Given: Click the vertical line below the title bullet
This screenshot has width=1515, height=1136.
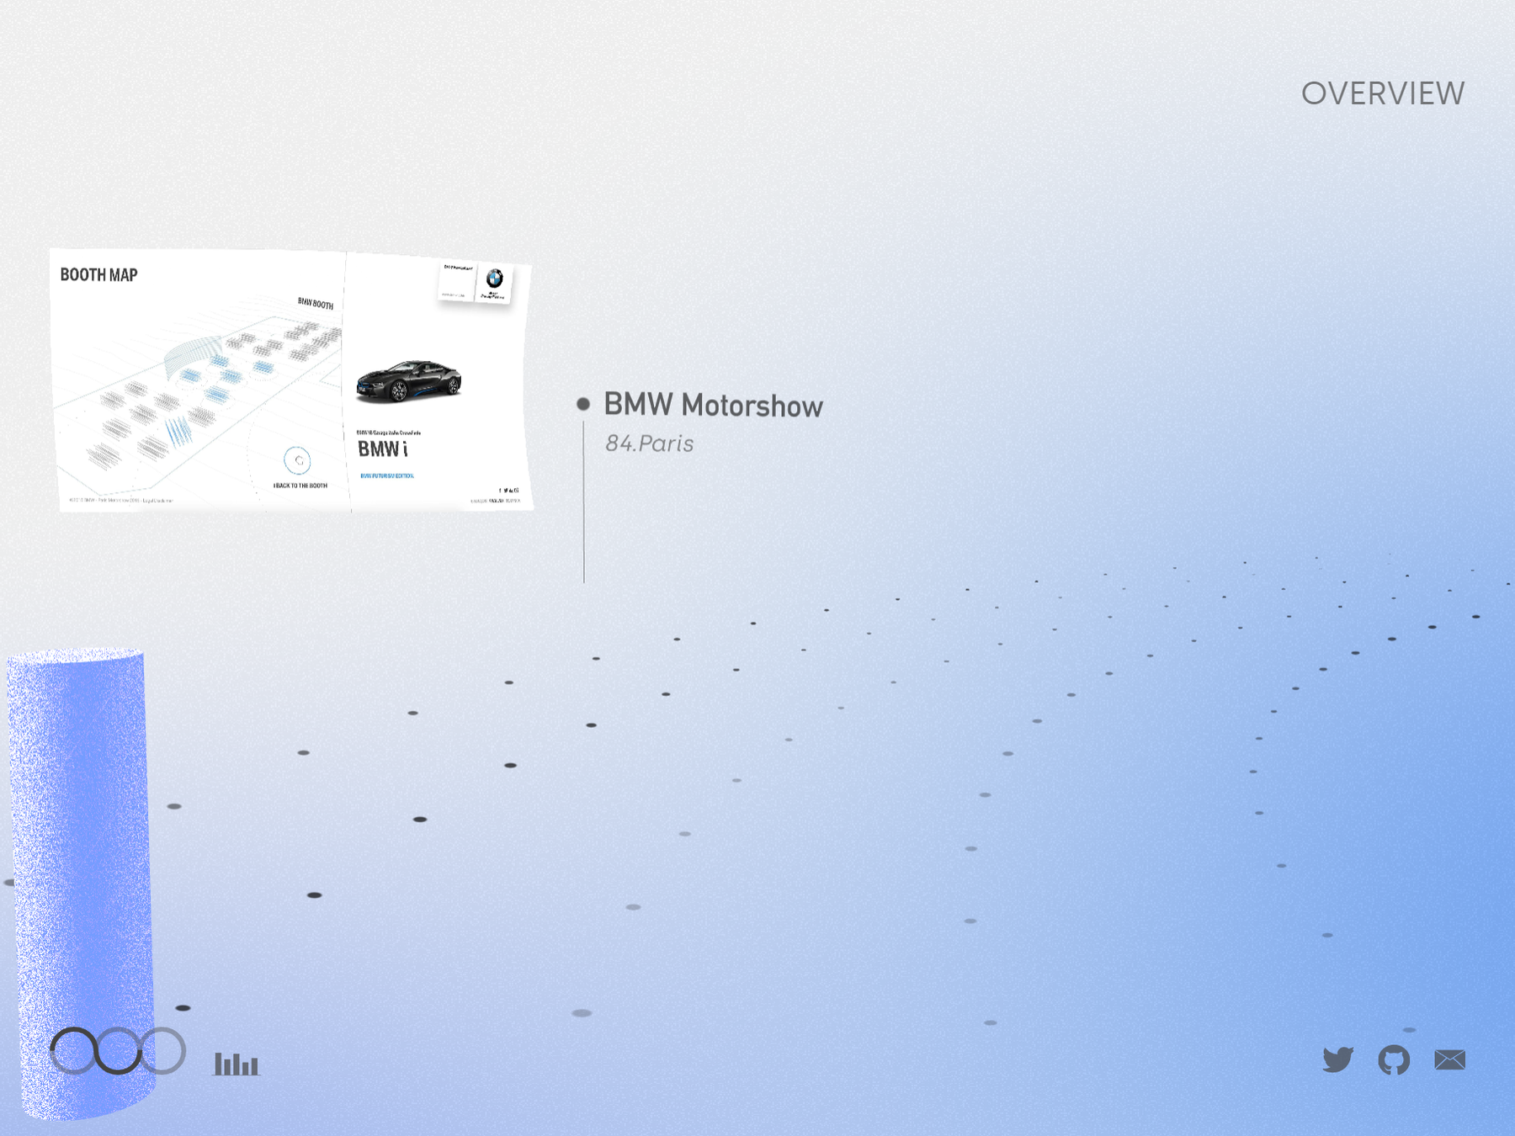Looking at the screenshot, I should click(x=584, y=505).
